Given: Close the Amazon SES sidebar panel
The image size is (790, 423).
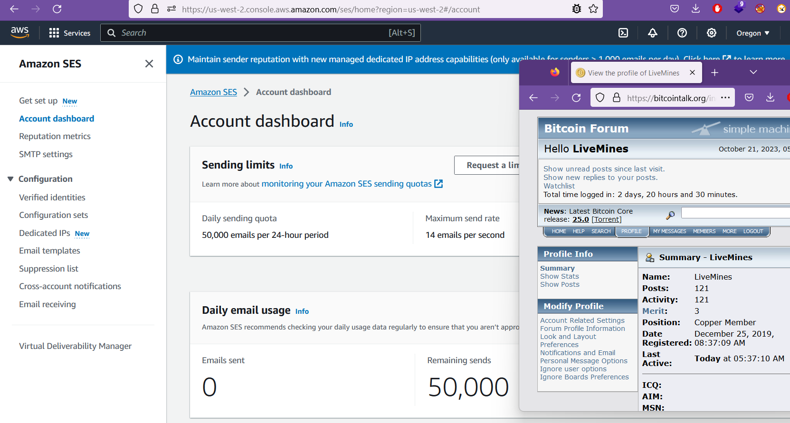Looking at the screenshot, I should [x=149, y=64].
